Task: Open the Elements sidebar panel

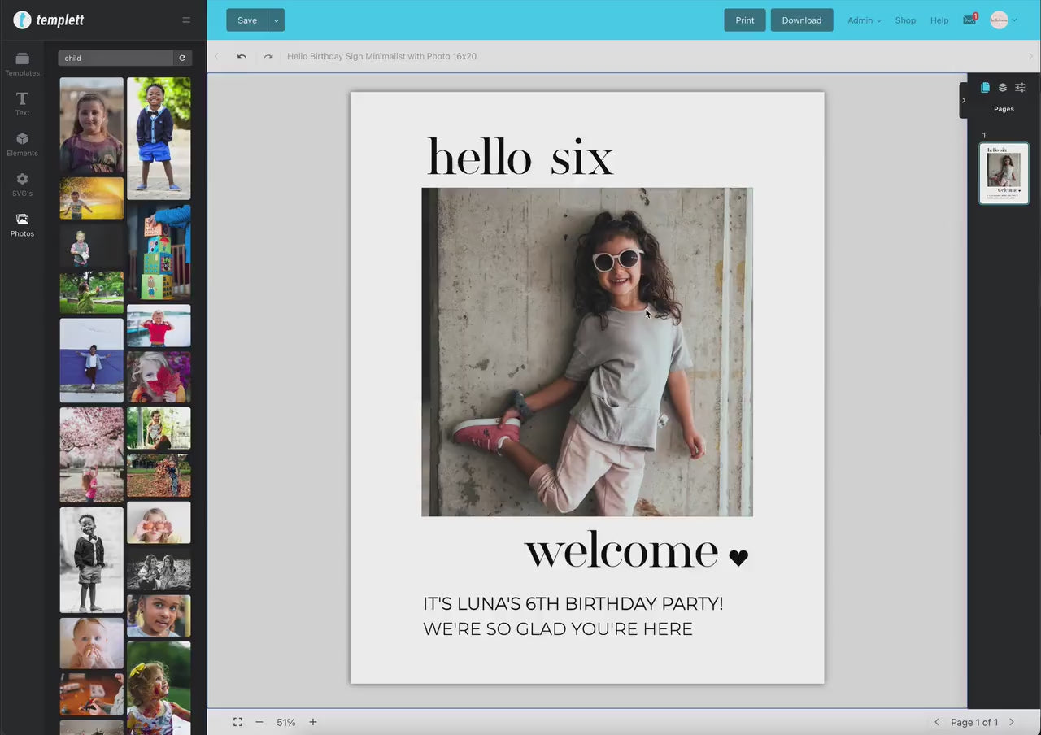Action: [22, 145]
